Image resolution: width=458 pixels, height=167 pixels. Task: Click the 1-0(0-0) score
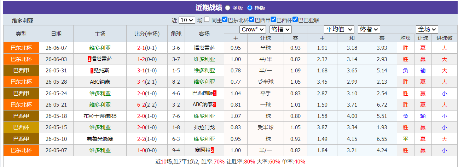(x=147, y=150)
